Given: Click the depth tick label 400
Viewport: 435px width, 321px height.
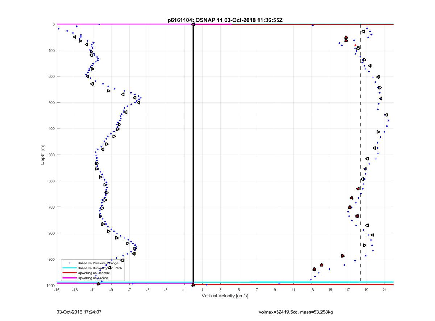Looking at the screenshot, I should click(x=51, y=128).
